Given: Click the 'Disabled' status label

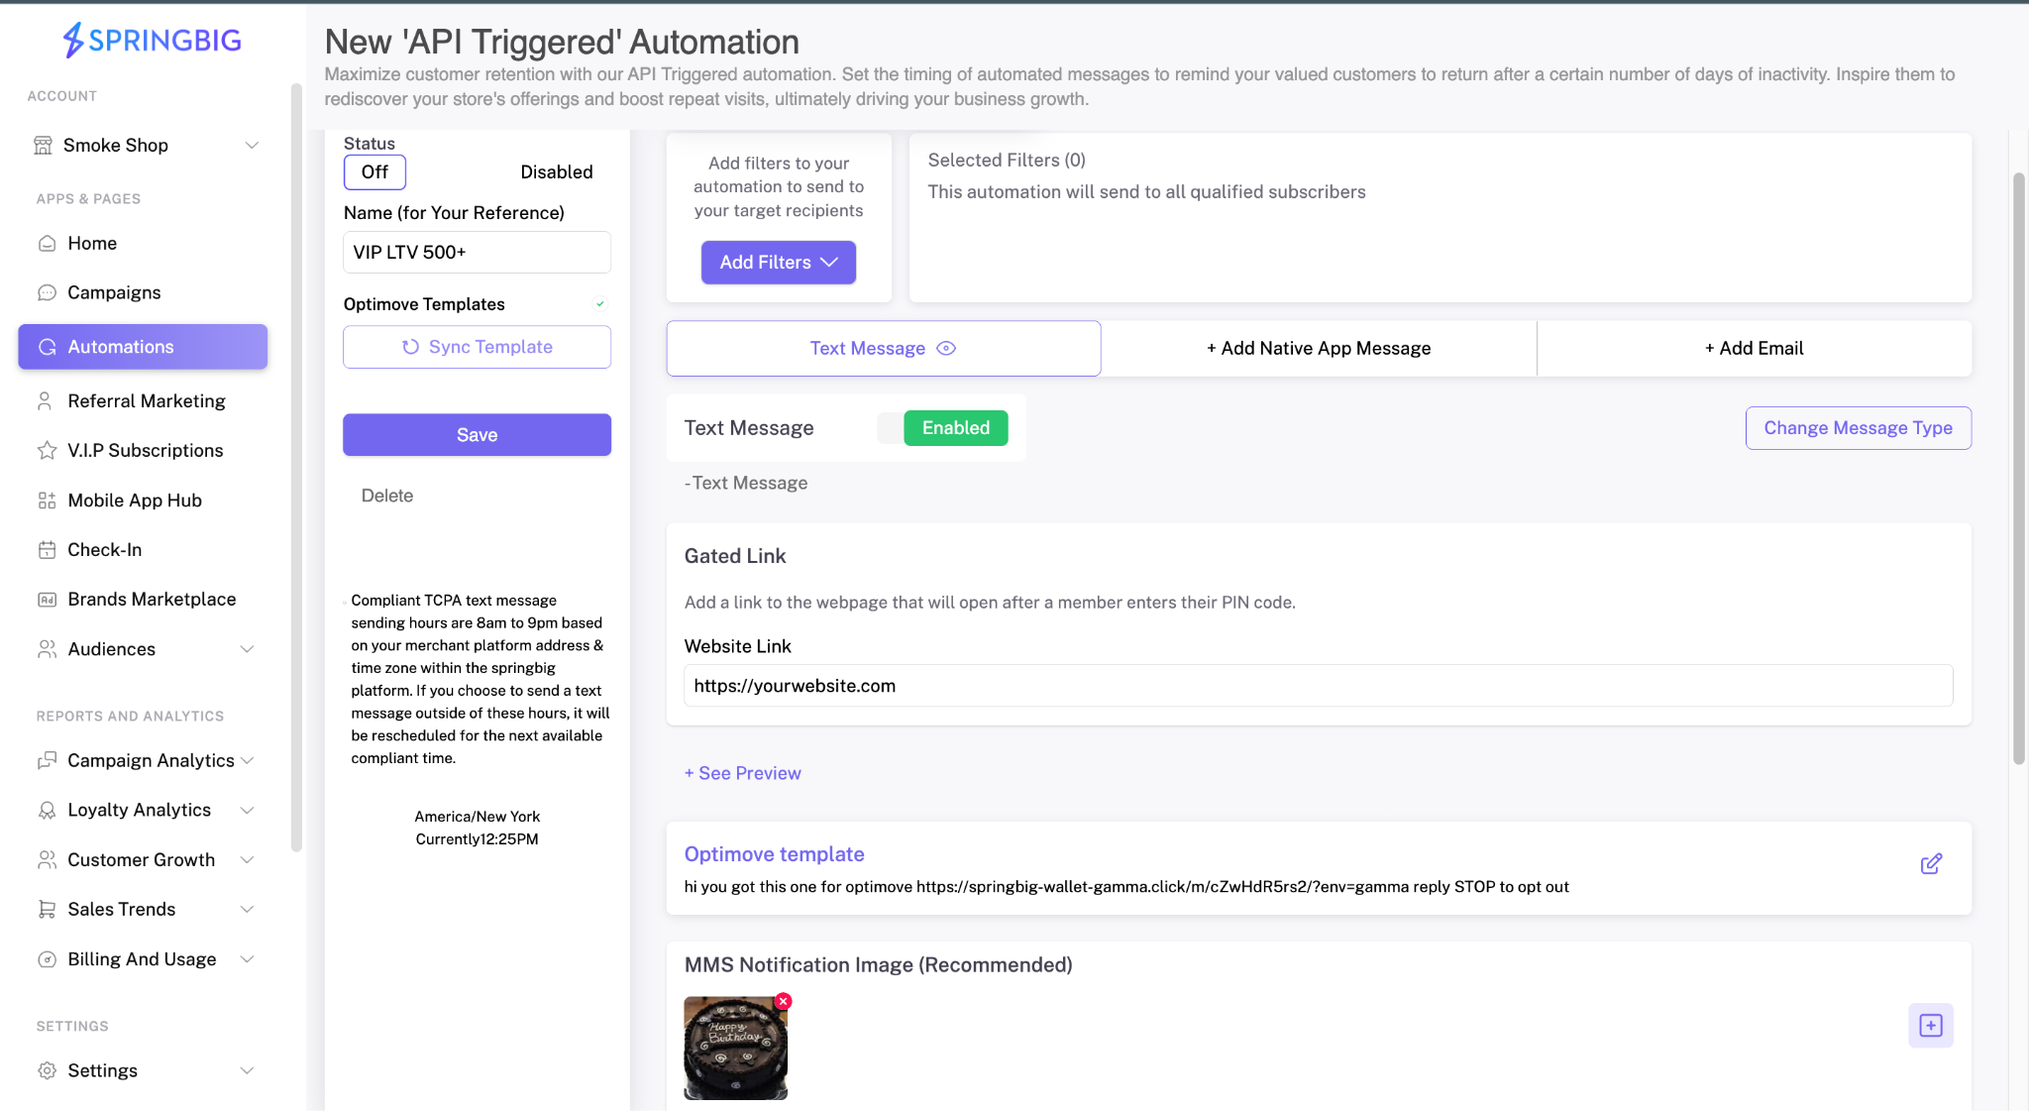Looking at the screenshot, I should click(x=557, y=172).
